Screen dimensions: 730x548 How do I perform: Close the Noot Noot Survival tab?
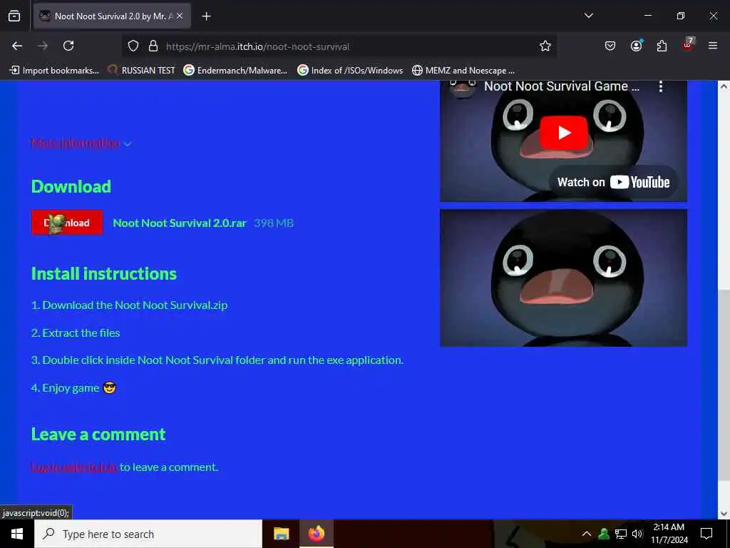[x=180, y=16]
